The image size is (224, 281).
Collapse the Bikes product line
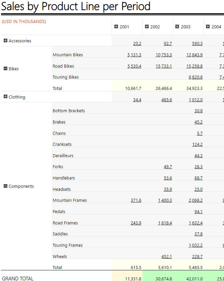click(5, 69)
